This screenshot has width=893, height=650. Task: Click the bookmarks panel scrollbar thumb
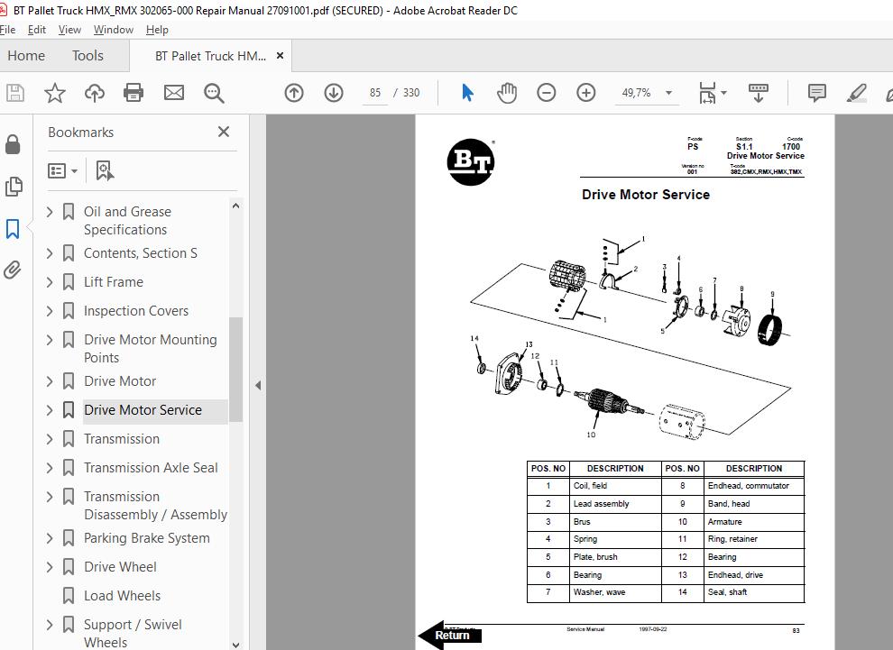235,370
